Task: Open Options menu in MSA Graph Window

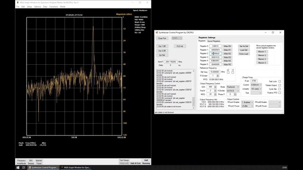Action: point(37,7)
